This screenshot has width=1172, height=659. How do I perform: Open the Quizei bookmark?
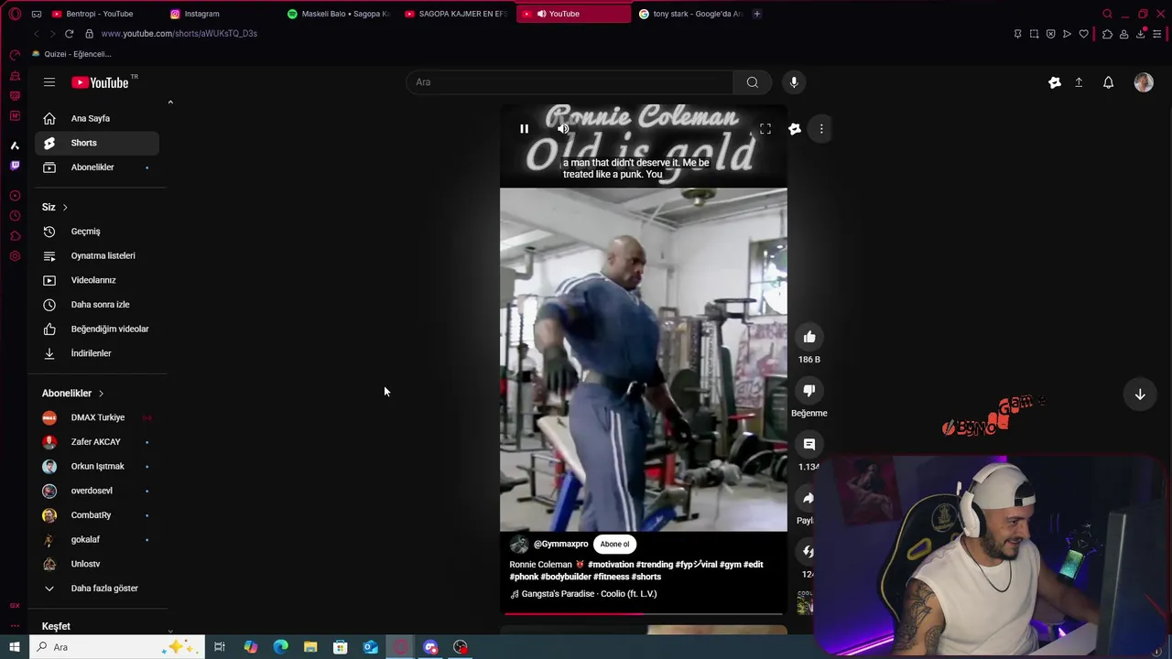click(71, 54)
